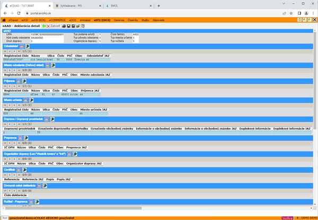Open the grid icon in Doprava / Dopravný prostriedok header
This screenshot has height=220, width=318.
coord(47,119)
